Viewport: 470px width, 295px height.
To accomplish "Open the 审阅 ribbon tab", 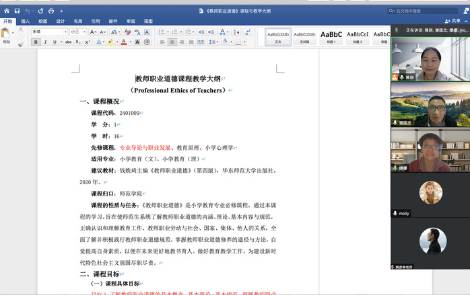I will [x=131, y=21].
